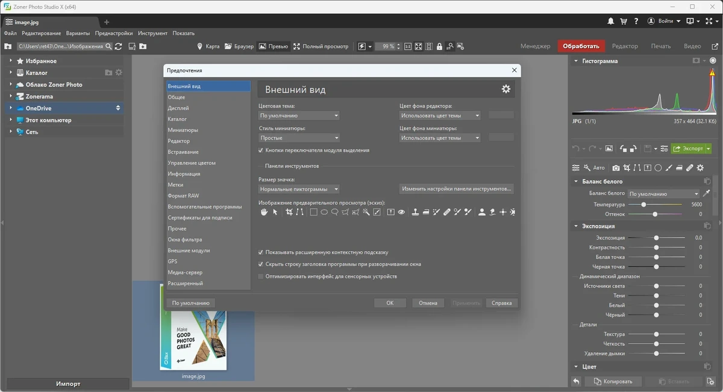Select the pan hand tool icon
The height and width of the screenshot is (392, 723).
tap(264, 212)
